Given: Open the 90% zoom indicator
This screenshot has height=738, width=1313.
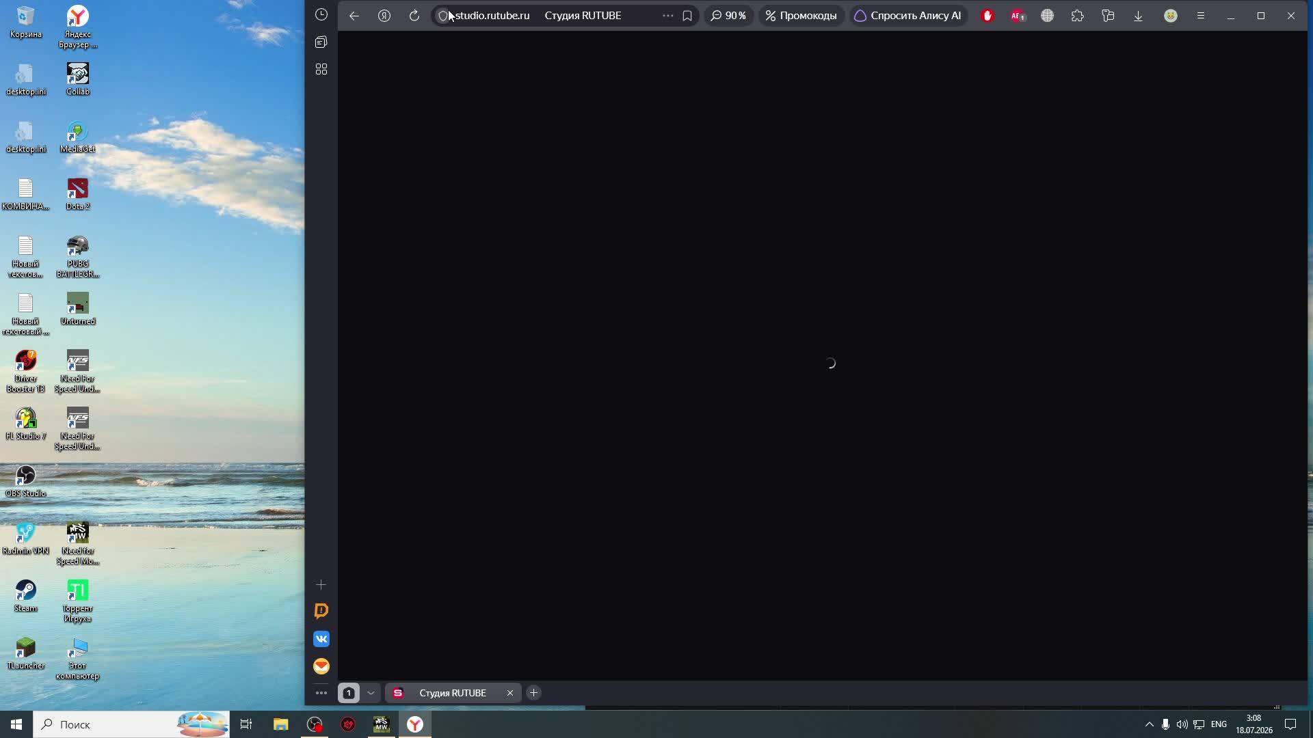Looking at the screenshot, I should (729, 16).
